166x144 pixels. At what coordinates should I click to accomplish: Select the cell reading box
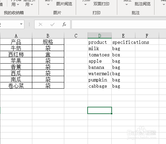click(x=123, y=54)
